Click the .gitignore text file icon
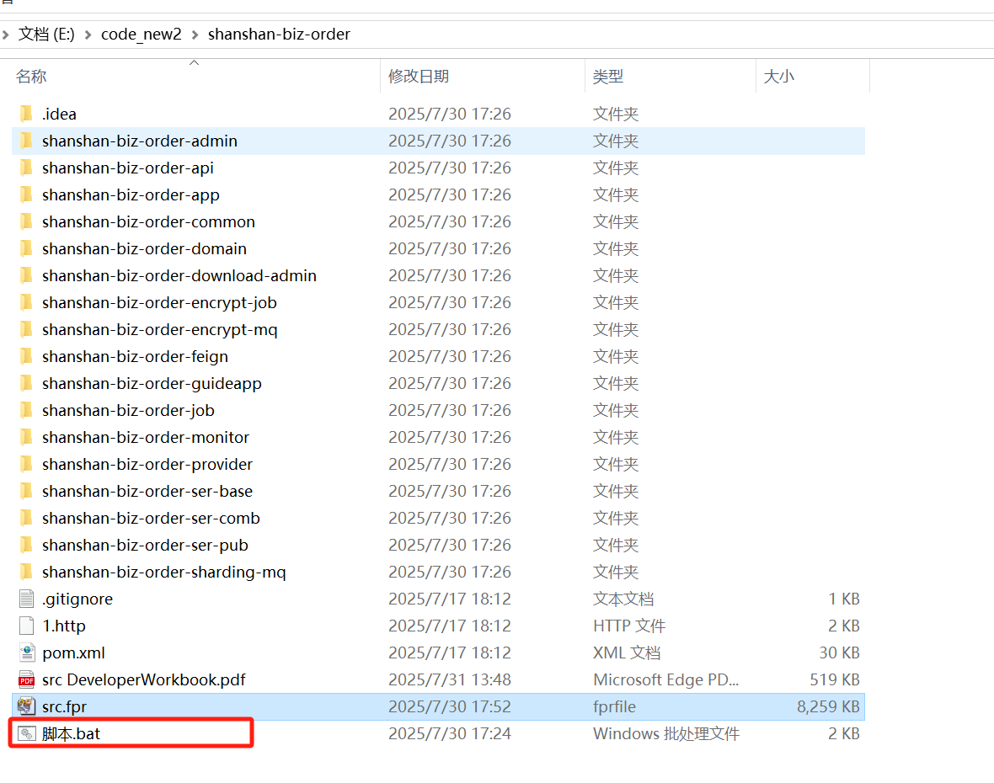This screenshot has height=783, width=994. pos(26,599)
